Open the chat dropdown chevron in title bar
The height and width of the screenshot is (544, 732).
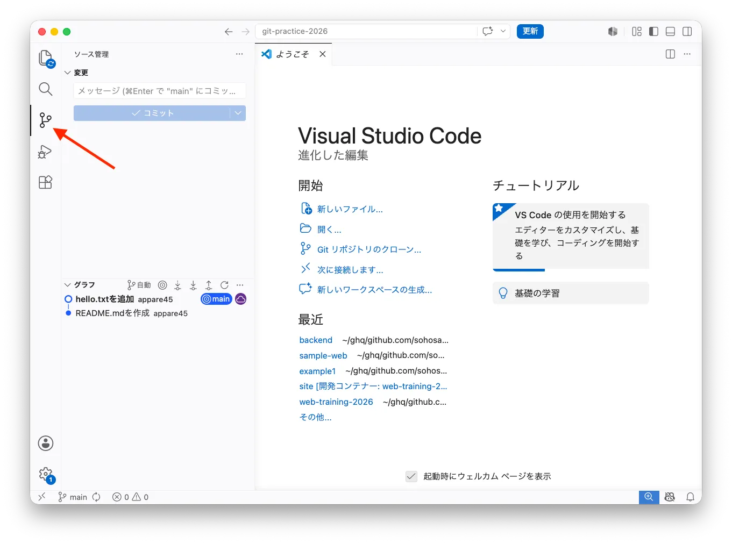503,31
